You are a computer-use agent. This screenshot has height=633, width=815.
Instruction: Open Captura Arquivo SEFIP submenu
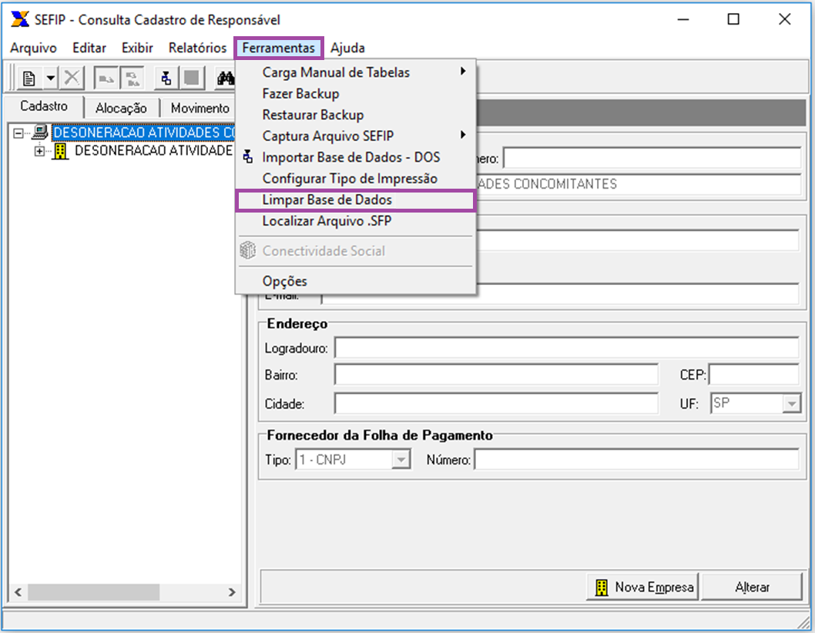click(356, 136)
